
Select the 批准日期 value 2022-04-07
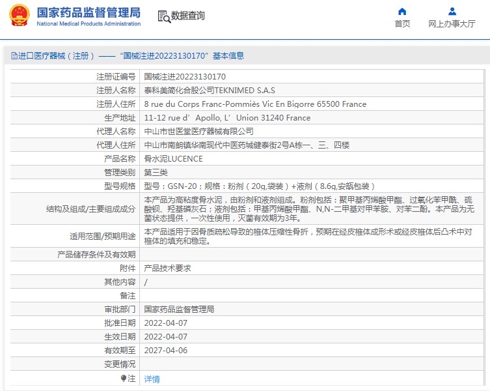[166, 323]
